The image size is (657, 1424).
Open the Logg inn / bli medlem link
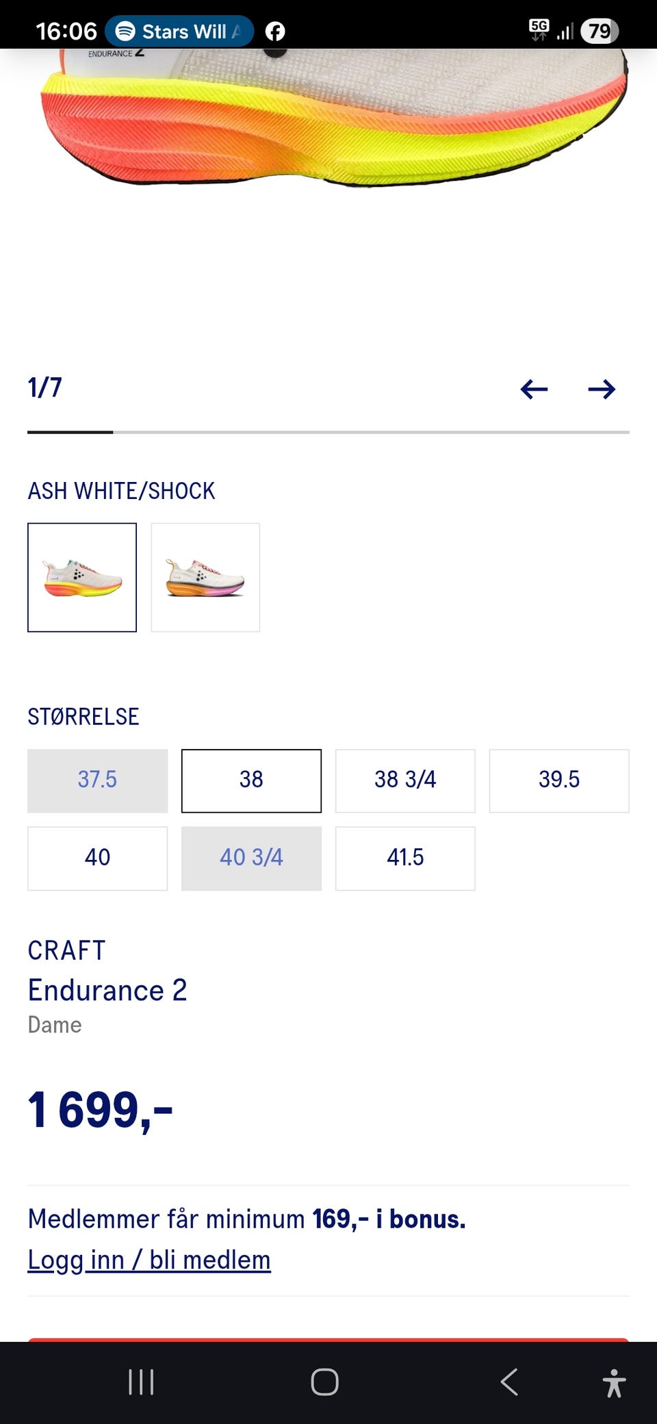(x=149, y=1260)
